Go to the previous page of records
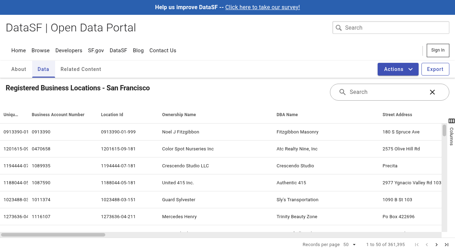 point(427,245)
